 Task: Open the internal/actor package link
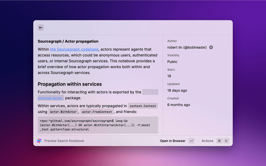pyautogui.click(x=51, y=98)
